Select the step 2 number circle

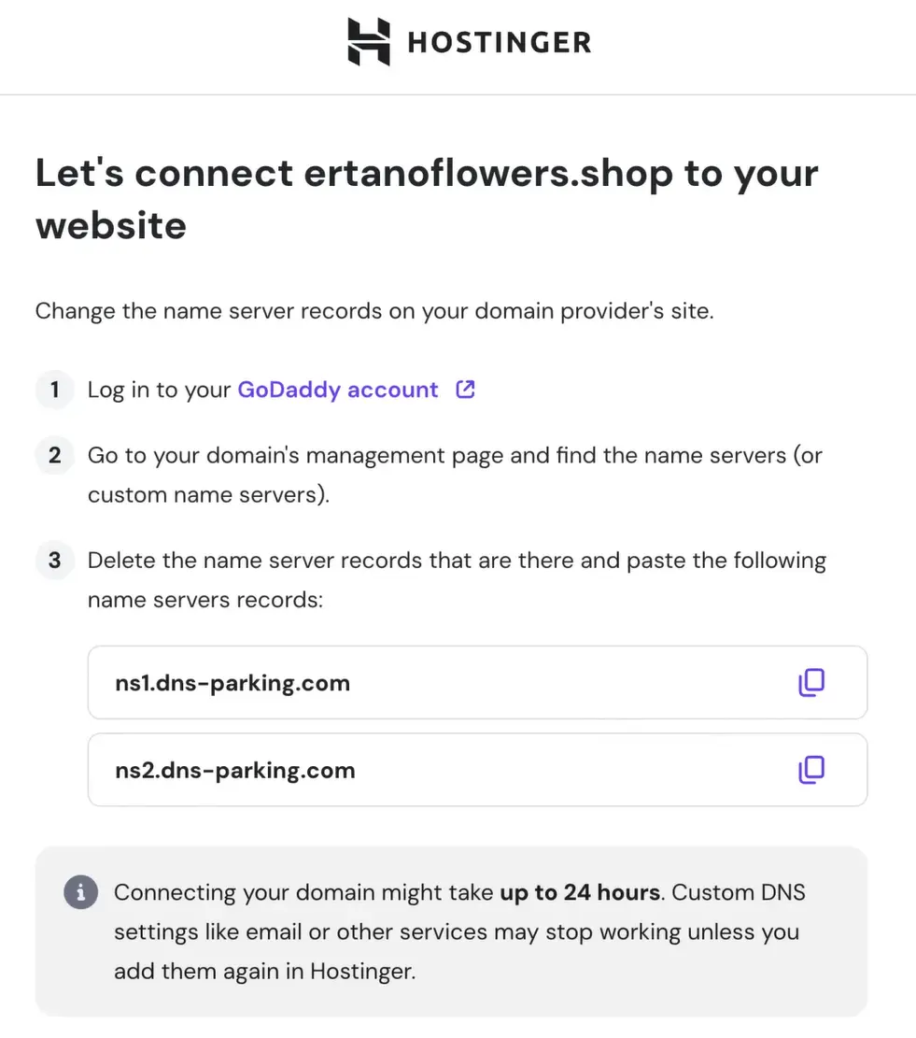54,455
